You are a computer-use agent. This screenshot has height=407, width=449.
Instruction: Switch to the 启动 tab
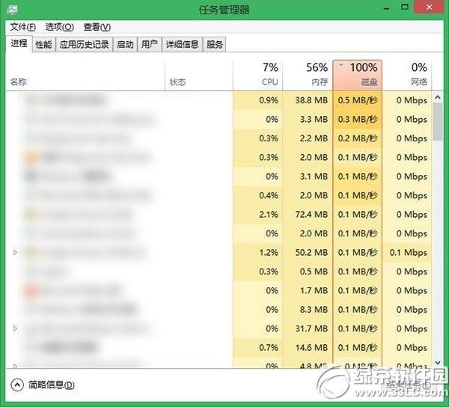click(125, 44)
